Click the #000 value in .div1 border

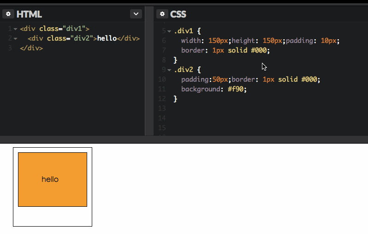(259, 50)
